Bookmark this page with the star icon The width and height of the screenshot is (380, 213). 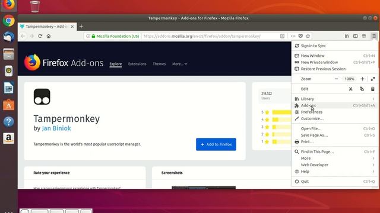point(308,36)
